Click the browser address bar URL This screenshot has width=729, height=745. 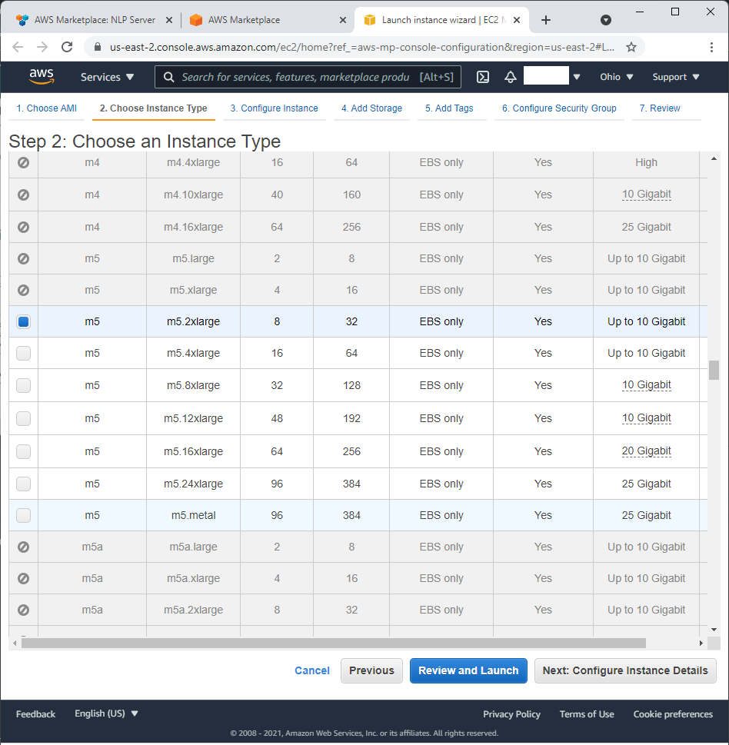[x=362, y=47]
